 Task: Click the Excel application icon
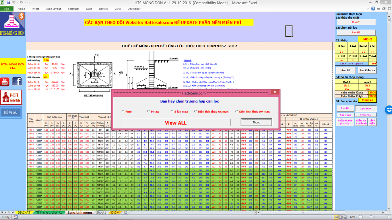[x=3, y=2]
